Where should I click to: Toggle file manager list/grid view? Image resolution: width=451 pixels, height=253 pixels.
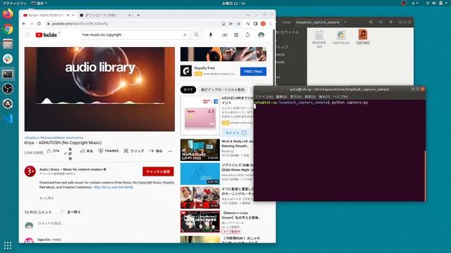point(381,22)
